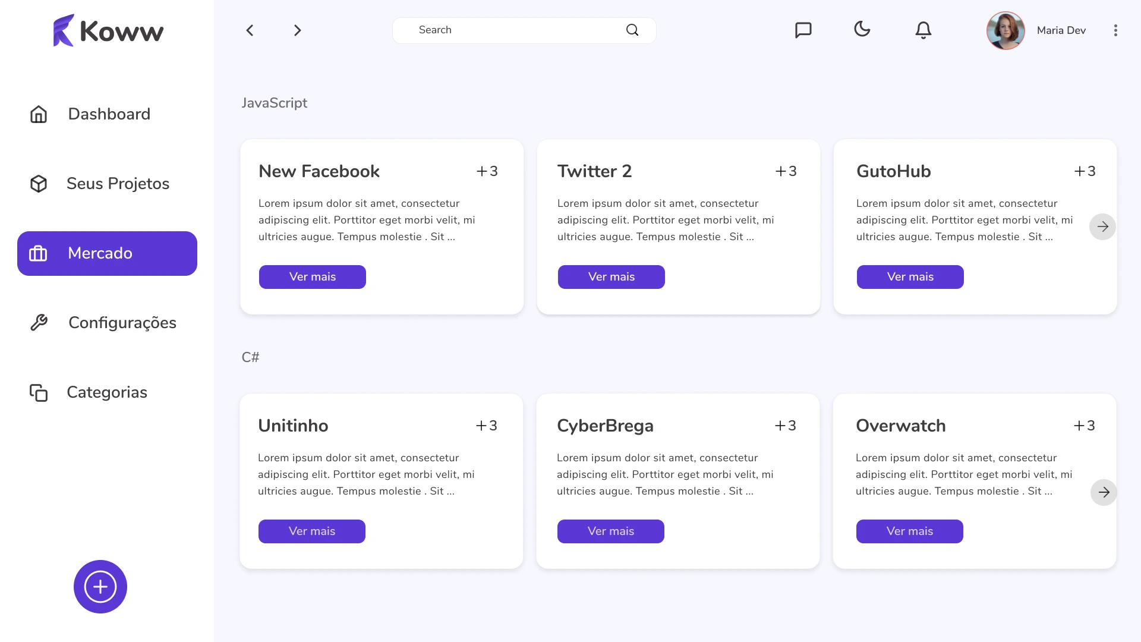
Task: Click the Search input field
Action: click(x=511, y=30)
